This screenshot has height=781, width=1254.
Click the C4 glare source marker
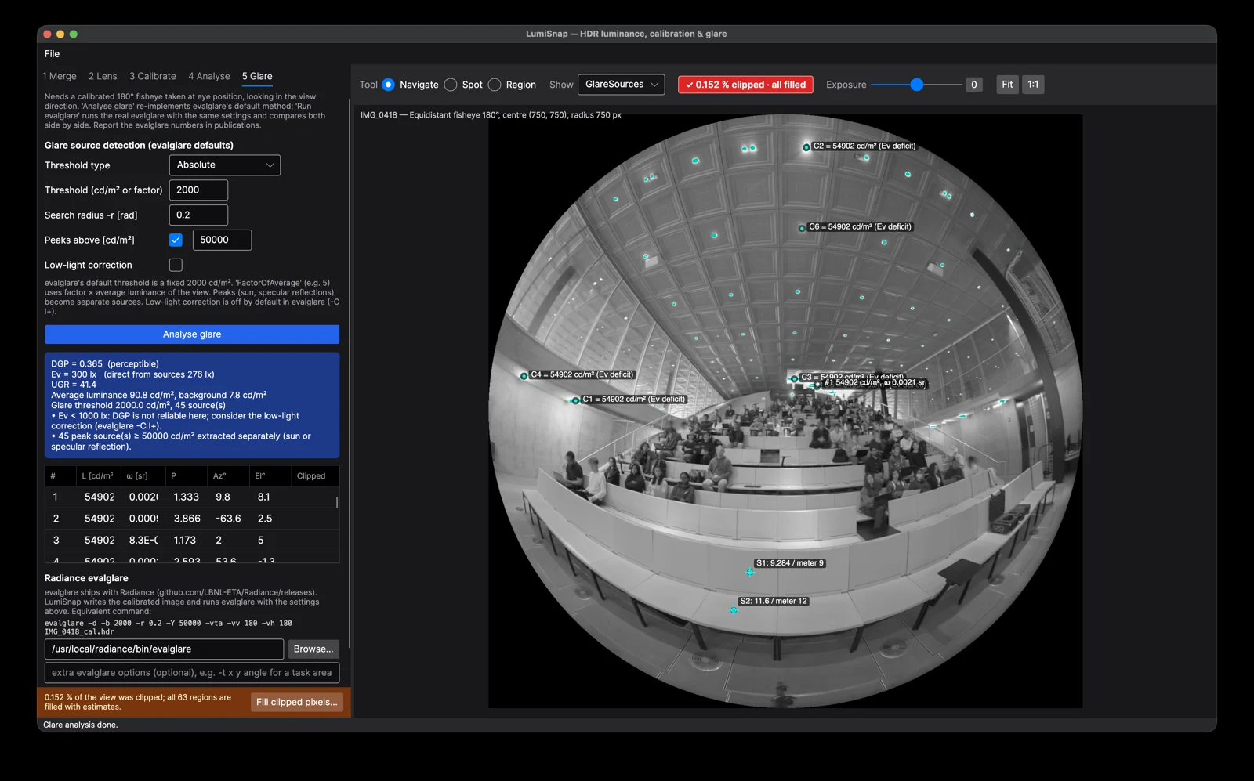(x=524, y=376)
